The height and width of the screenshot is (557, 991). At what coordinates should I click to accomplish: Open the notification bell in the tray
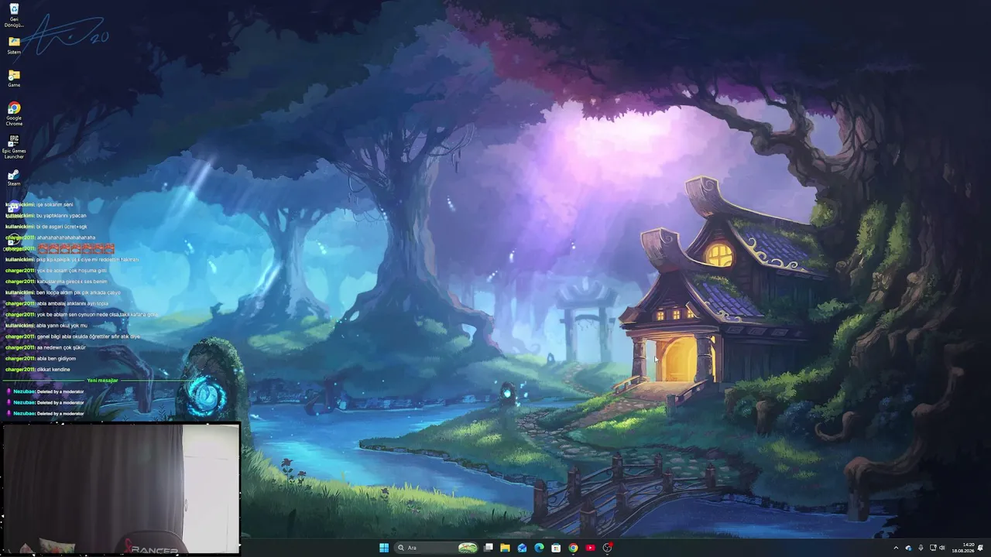[981, 548]
